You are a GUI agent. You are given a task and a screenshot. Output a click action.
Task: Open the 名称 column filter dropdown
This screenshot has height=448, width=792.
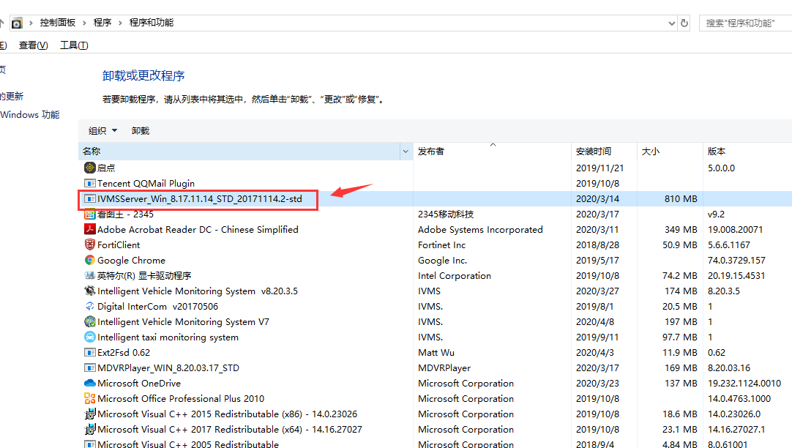pos(406,151)
